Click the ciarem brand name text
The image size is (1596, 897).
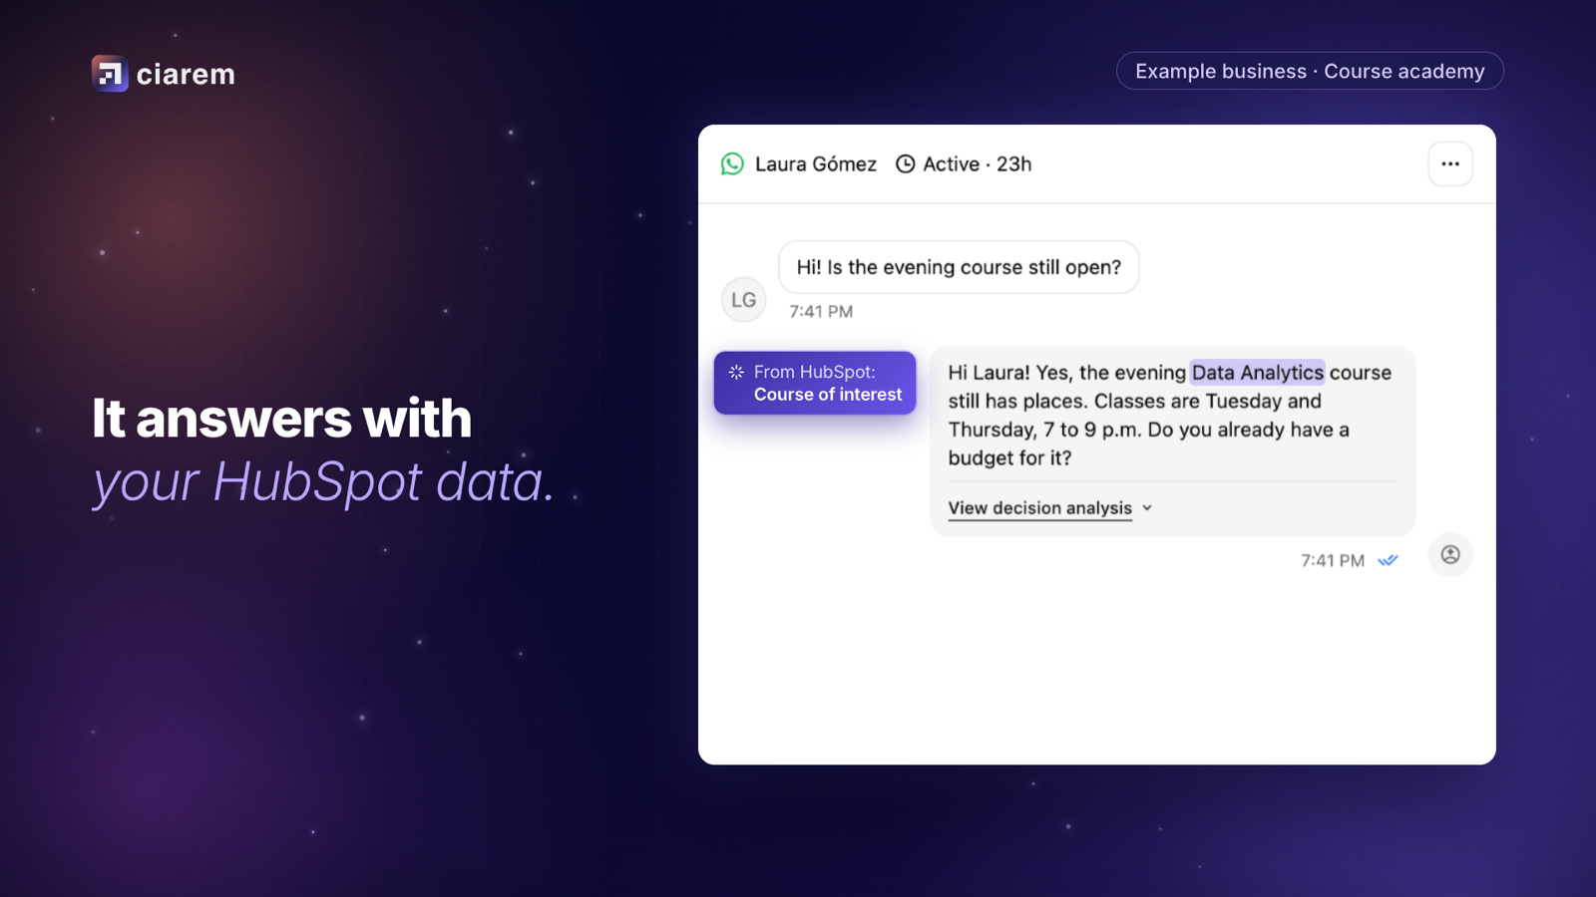186,74
